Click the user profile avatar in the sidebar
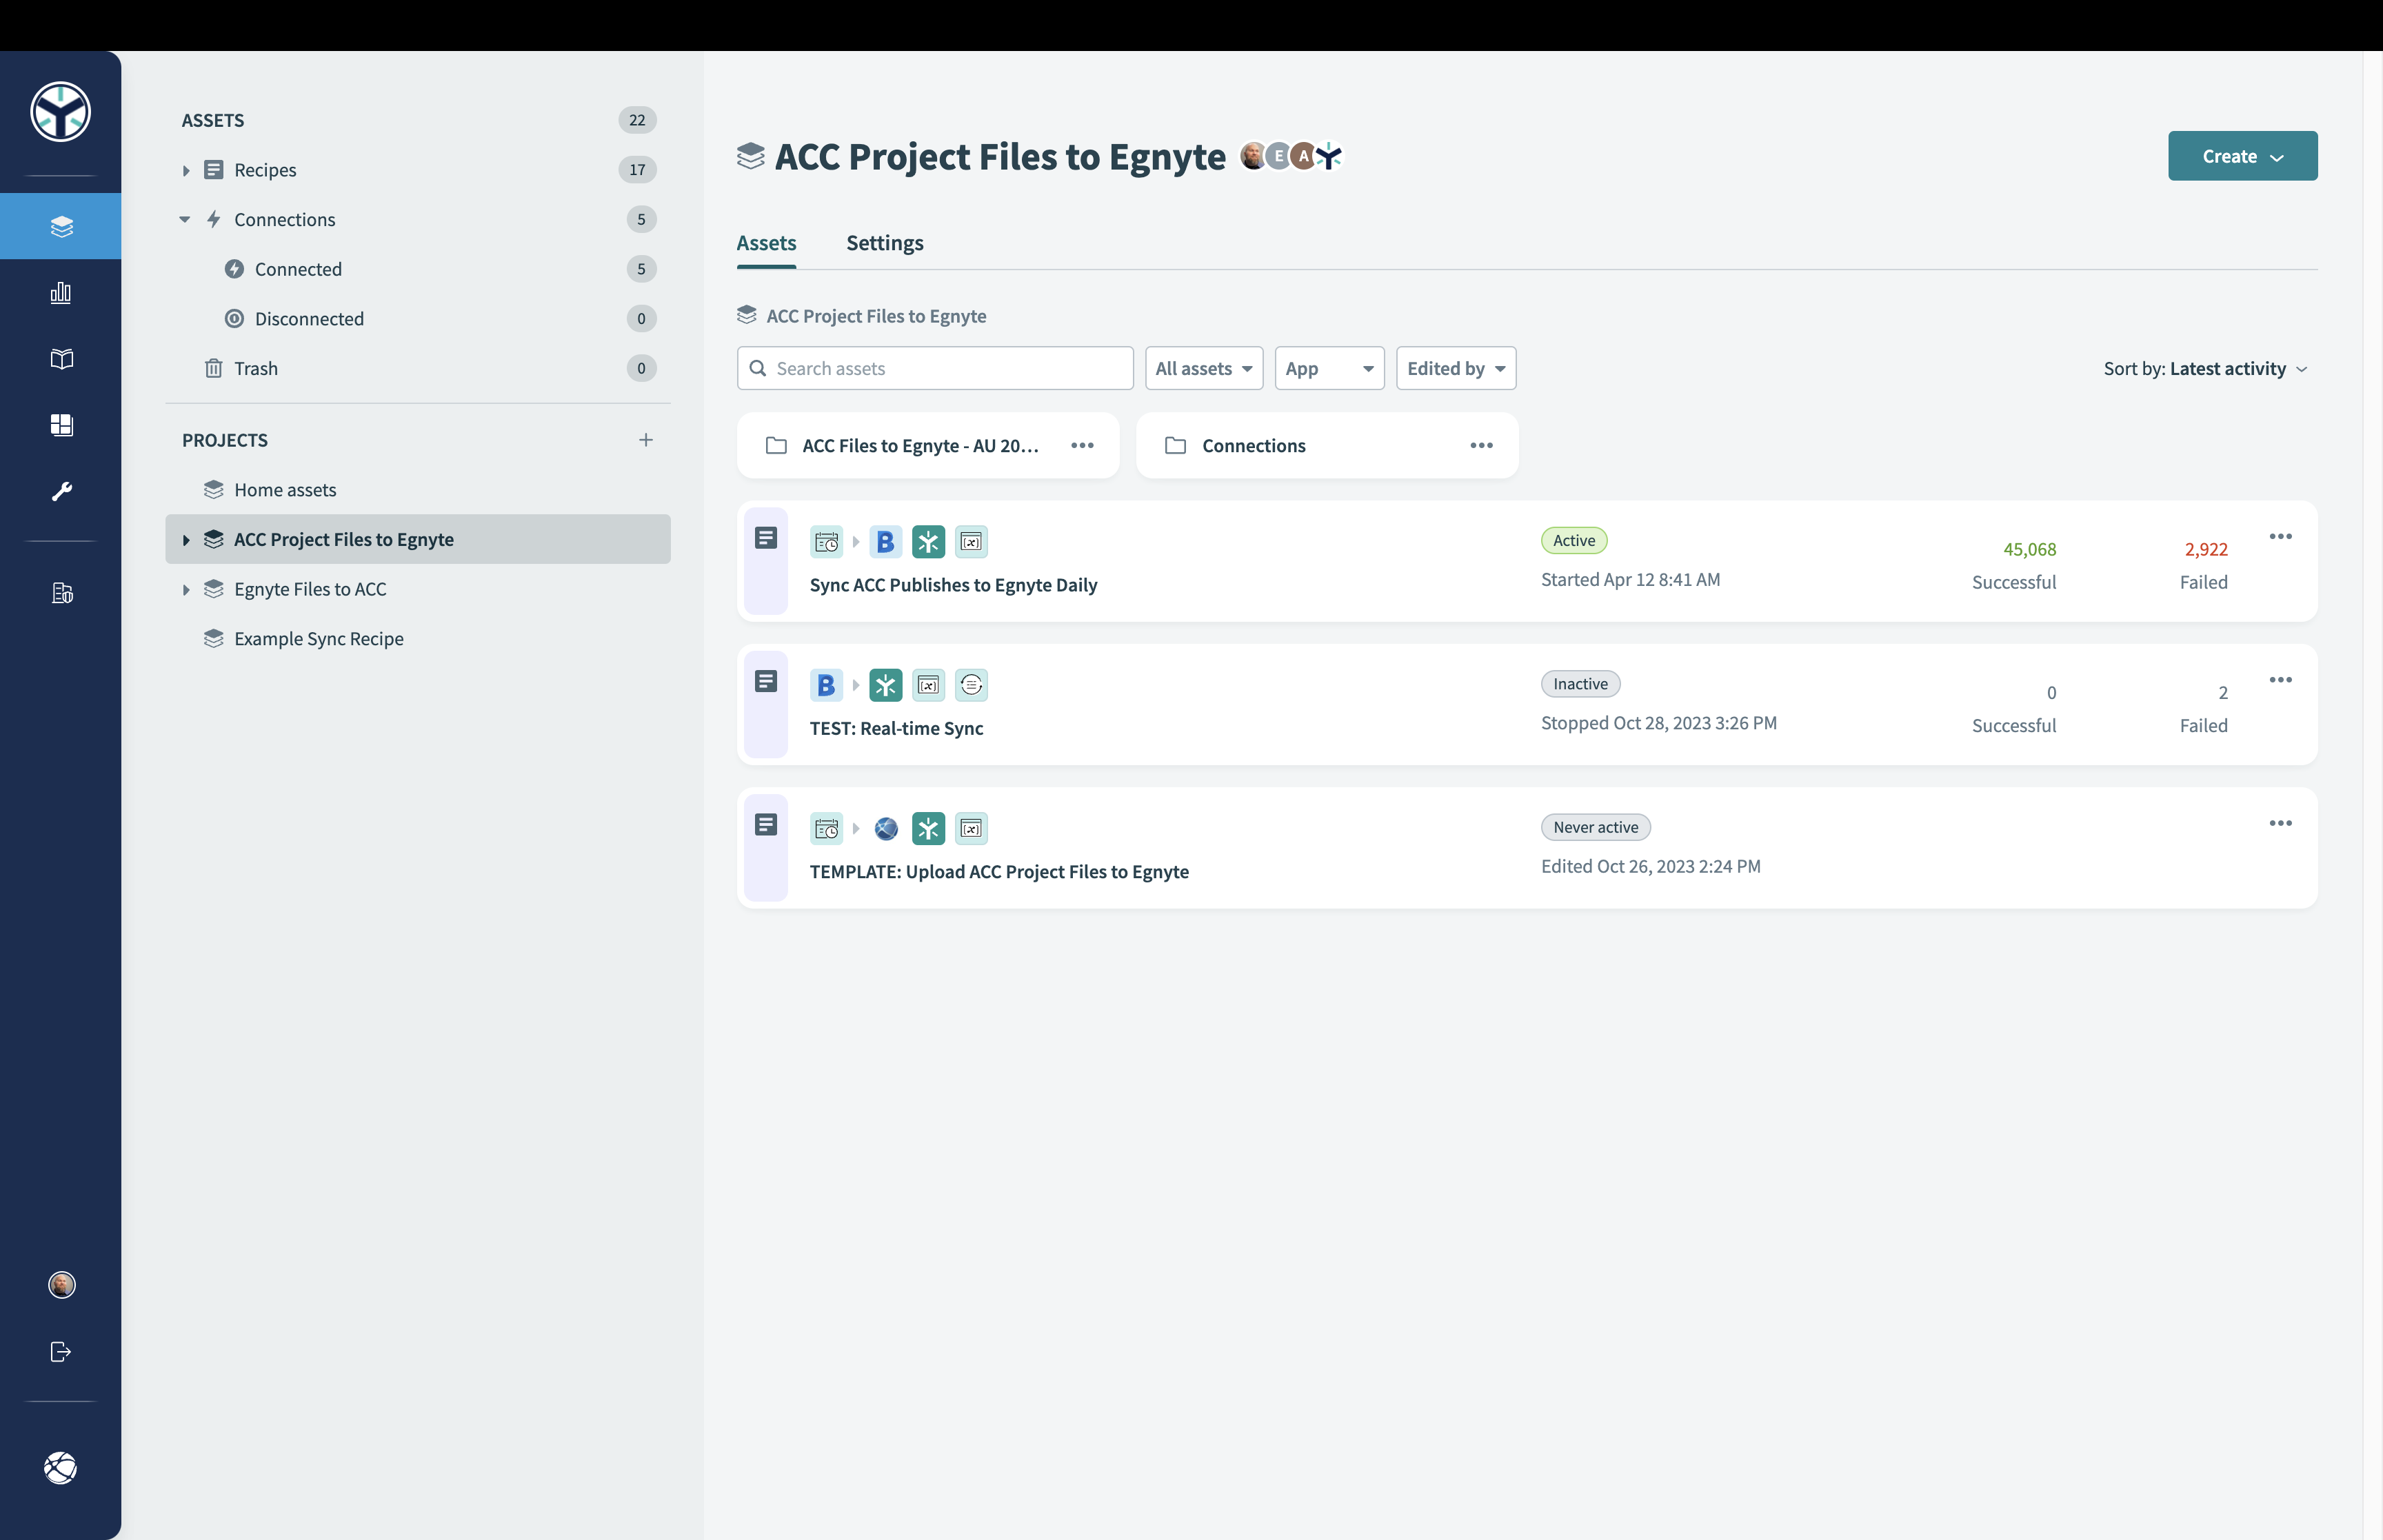Viewport: 2383px width, 1540px height. [61, 1285]
